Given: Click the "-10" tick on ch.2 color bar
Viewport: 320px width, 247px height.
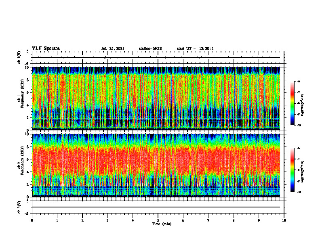Looking at the screenshot, I should [299, 192].
